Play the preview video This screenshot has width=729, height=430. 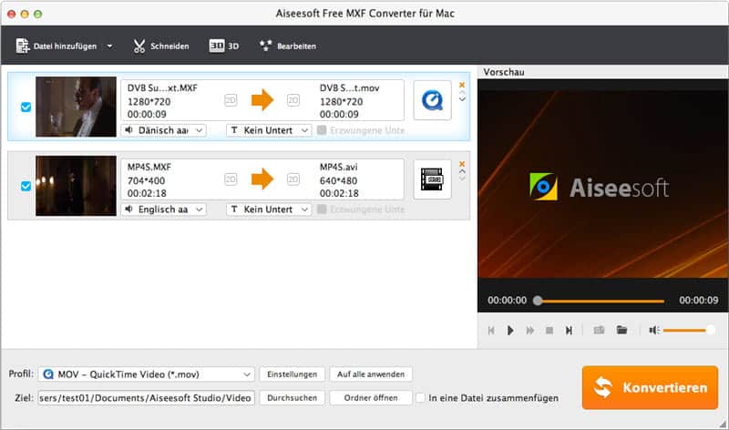click(x=510, y=330)
